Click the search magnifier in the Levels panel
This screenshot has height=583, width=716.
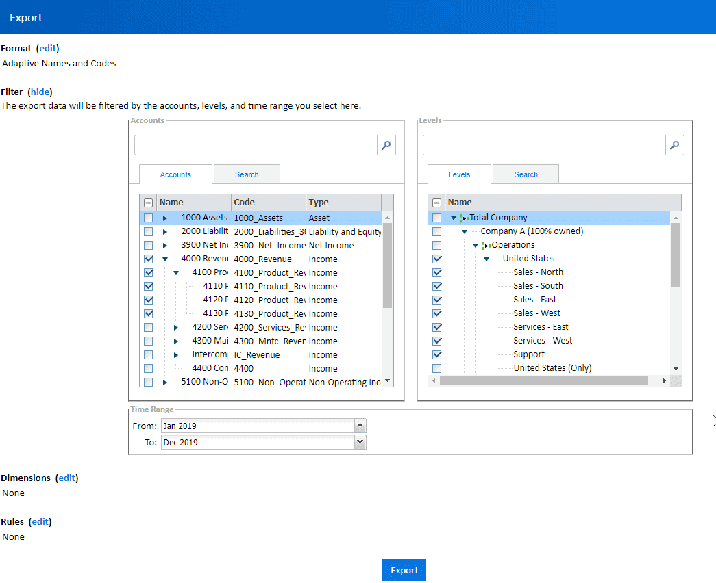[674, 145]
